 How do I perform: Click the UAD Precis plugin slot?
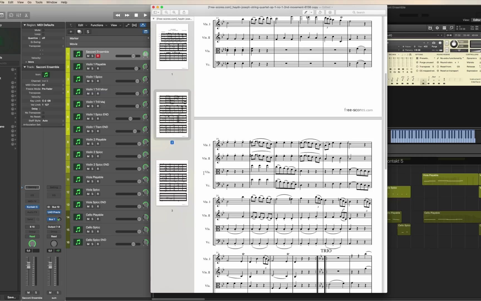coord(54,212)
